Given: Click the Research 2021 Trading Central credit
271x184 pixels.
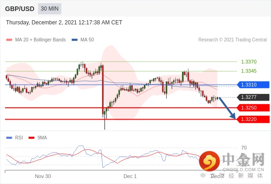Looking at the screenshot, I should [232, 40].
